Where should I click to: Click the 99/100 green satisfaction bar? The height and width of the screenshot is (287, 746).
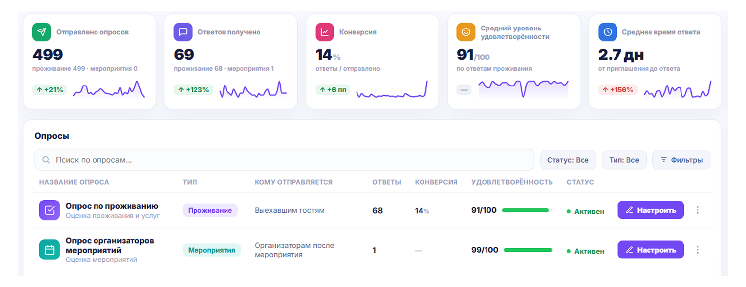click(x=527, y=250)
